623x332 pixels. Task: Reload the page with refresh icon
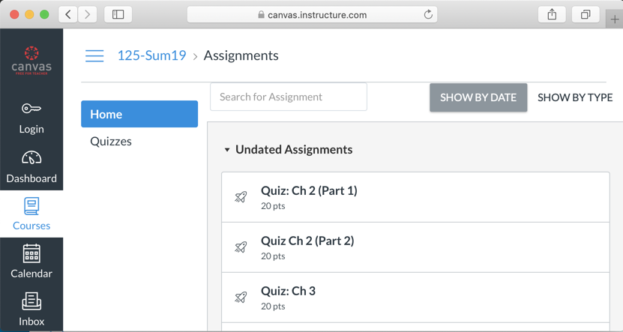[428, 14]
